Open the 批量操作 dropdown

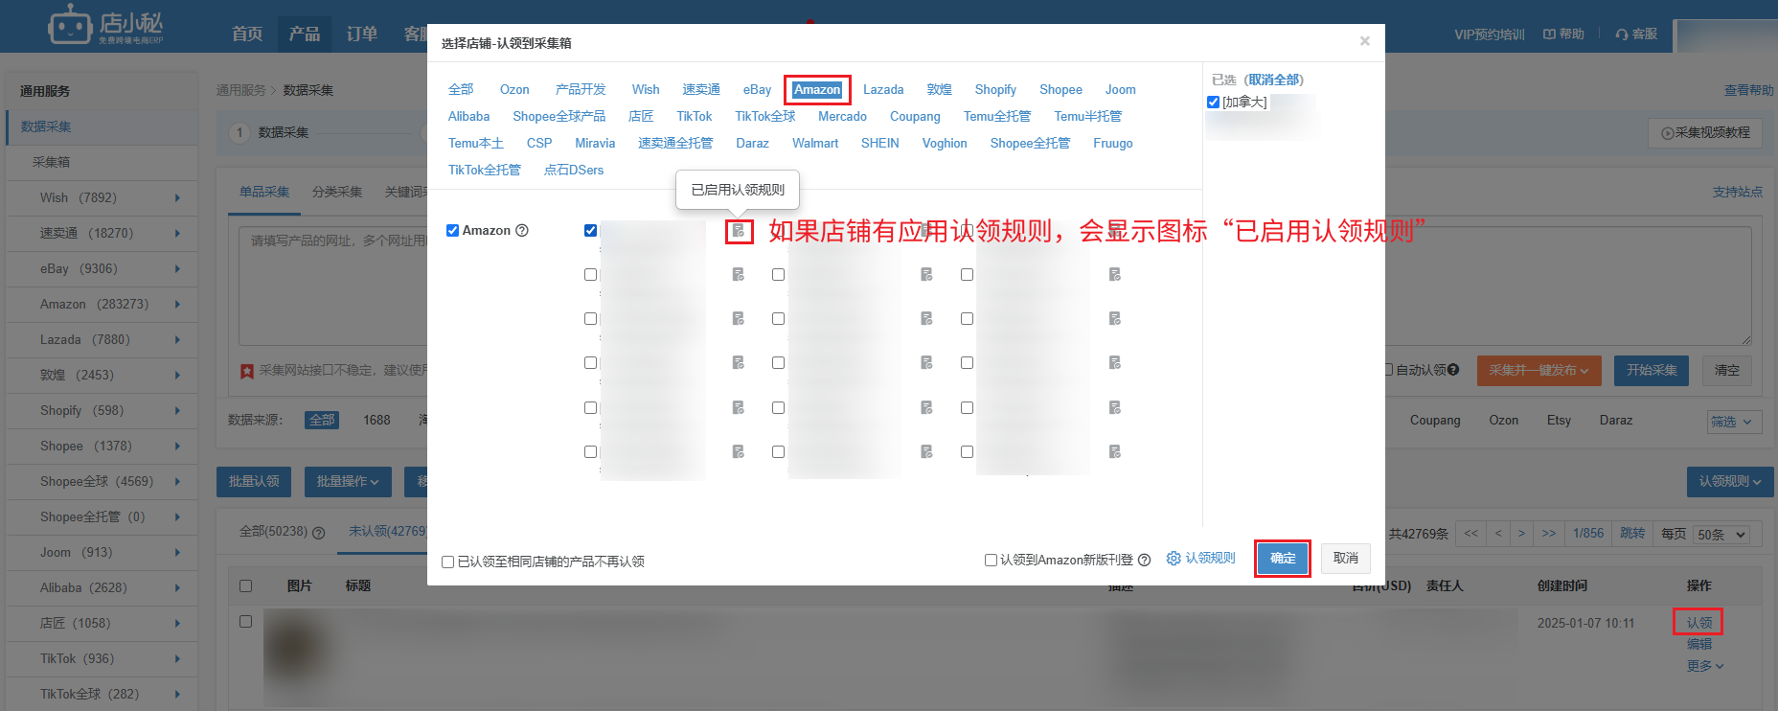point(348,481)
